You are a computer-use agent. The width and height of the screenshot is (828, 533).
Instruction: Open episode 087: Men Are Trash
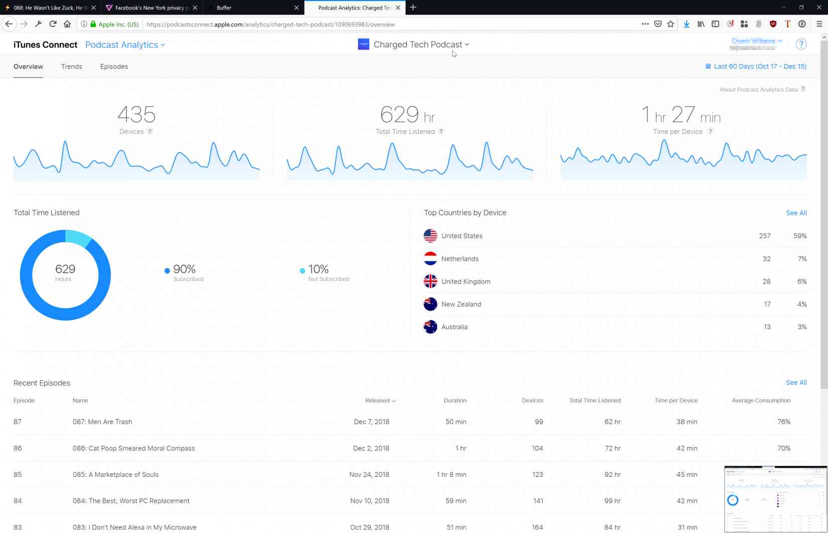click(102, 422)
